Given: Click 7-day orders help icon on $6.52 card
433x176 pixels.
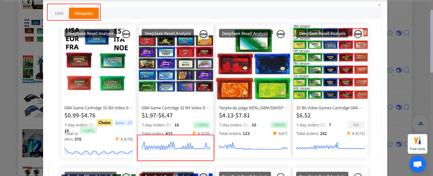Looking at the screenshot, I should [x=323, y=125].
